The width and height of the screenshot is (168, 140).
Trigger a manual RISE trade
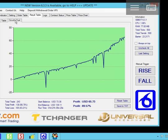145,71
